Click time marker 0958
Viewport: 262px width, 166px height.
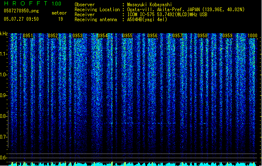(202, 36)
